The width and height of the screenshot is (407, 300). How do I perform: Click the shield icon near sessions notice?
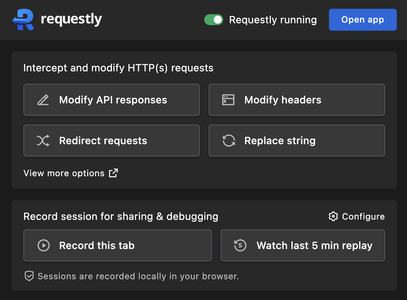coord(29,276)
